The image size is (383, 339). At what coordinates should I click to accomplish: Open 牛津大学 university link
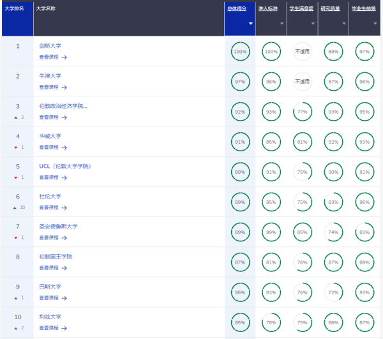(x=50, y=76)
